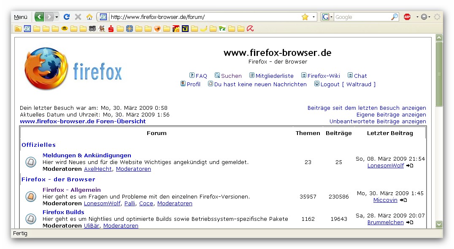Screen dimensions: 454x249
Task: Open the red swoosh bookmark icon
Action: point(250,29)
